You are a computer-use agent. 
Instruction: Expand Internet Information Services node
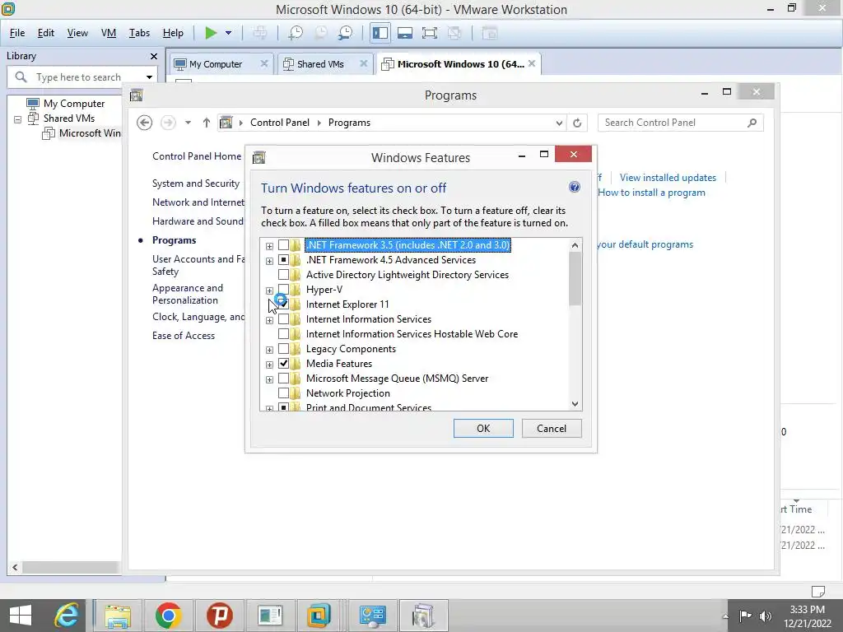click(x=269, y=320)
